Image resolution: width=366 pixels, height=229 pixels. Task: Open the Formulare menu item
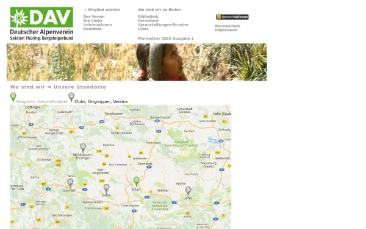[148, 21]
